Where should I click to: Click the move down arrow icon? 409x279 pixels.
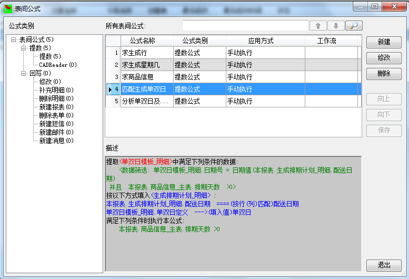pos(336,26)
